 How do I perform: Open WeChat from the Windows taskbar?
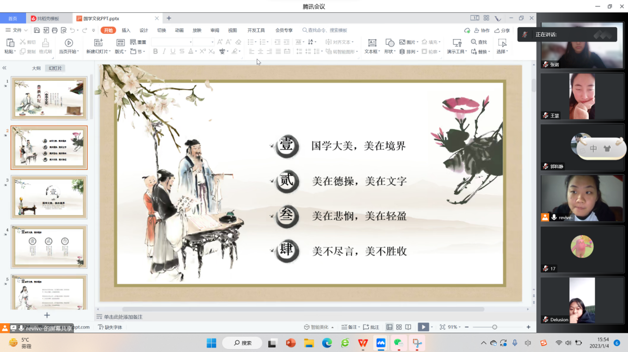click(399, 343)
